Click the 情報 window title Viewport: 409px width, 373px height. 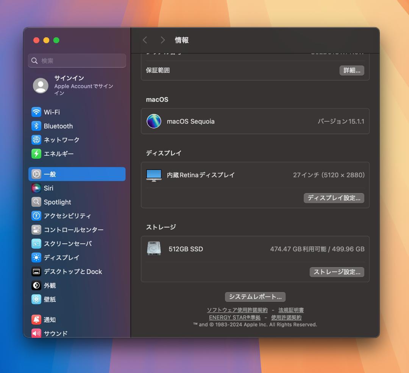tap(182, 40)
